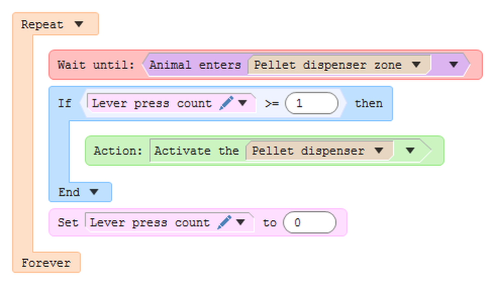The image size is (492, 286).
Task: Select the Forever block footer
Action: 45,263
